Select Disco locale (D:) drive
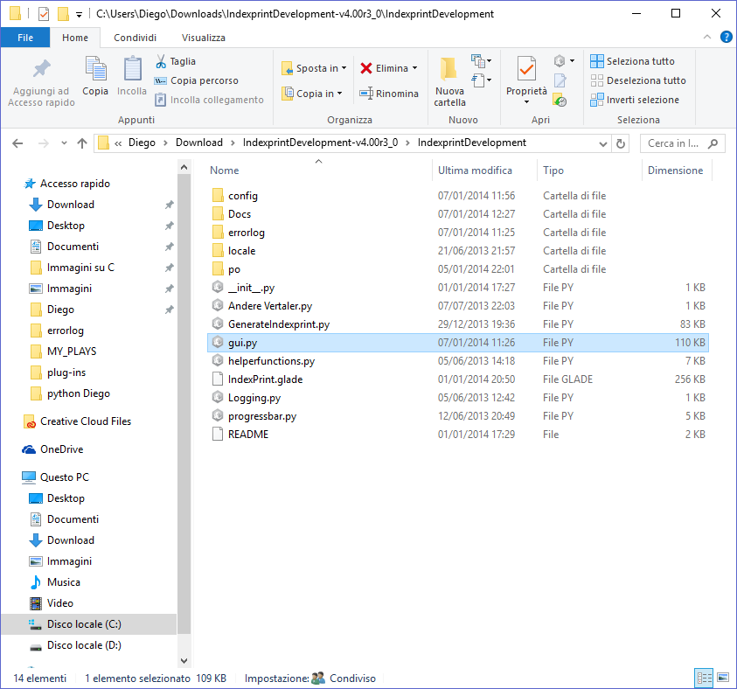 [75, 645]
